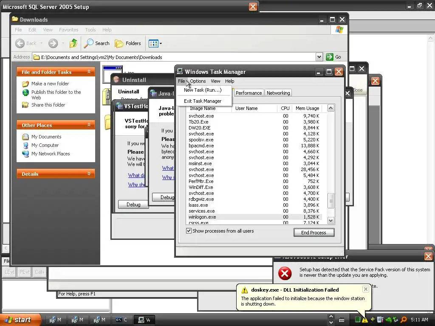This screenshot has height=326, width=435.
Task: Open Favorites menu in Downloads window
Action: pyautogui.click(x=68, y=30)
